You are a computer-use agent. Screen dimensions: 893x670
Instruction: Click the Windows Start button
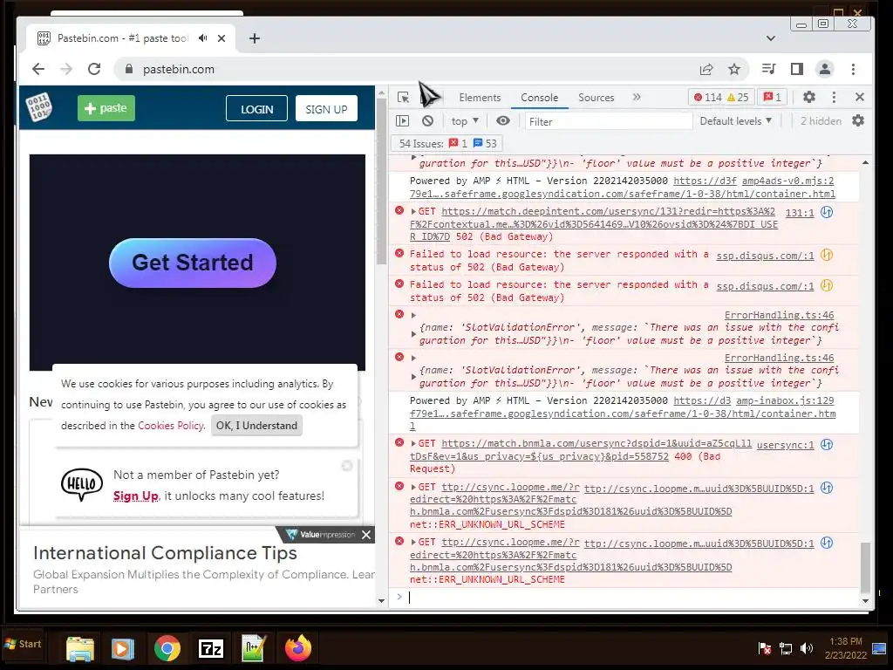(23, 645)
